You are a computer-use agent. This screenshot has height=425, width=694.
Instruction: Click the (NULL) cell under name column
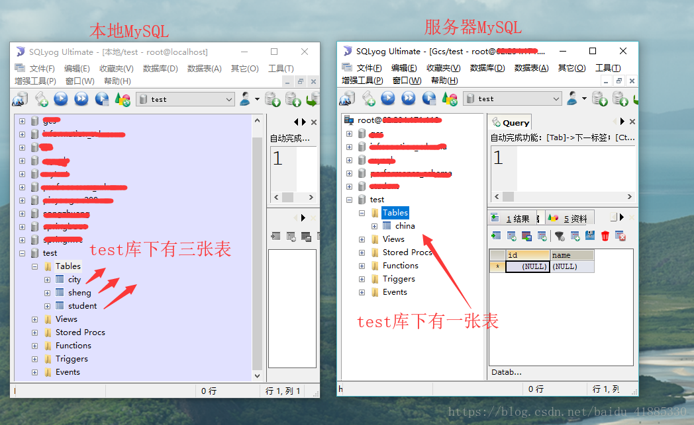tap(572, 267)
